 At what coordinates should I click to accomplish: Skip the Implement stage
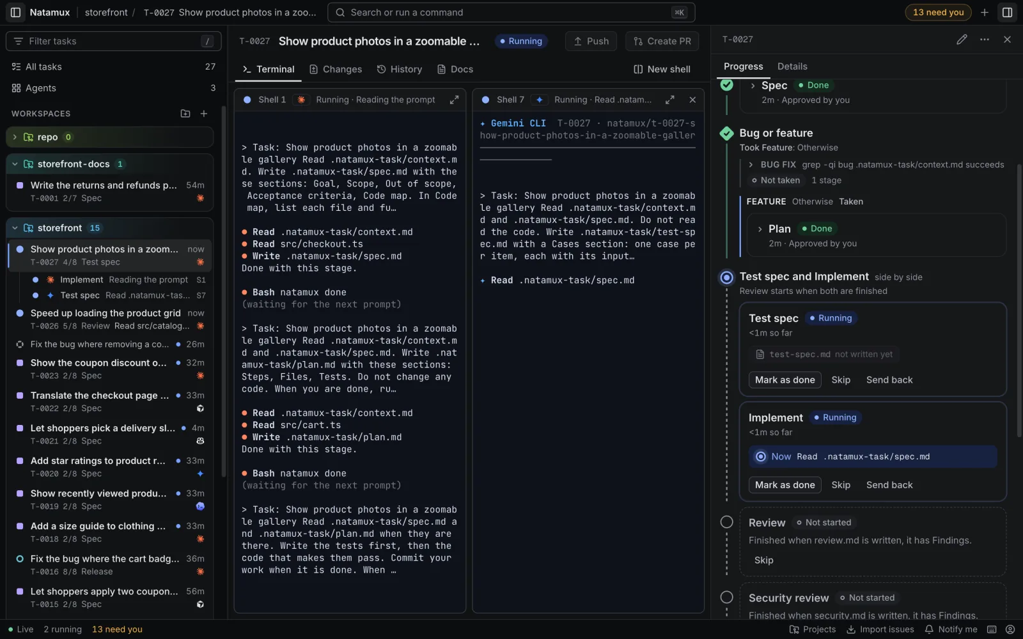(841, 485)
